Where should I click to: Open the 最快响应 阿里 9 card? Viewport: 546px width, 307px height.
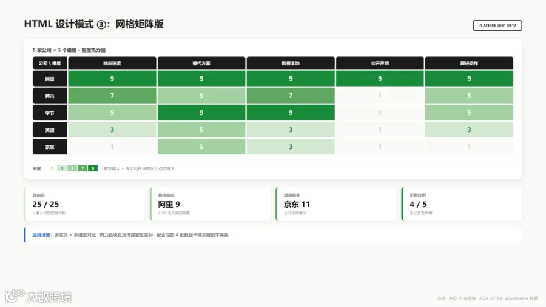click(211, 204)
